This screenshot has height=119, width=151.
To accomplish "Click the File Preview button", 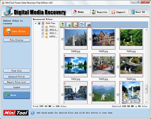I will tap(17, 40).
